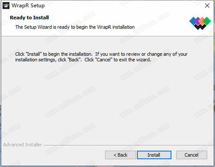Close the WrapR Setup window
Image resolution: width=215 pixels, height=167 pixels.
point(207,6)
